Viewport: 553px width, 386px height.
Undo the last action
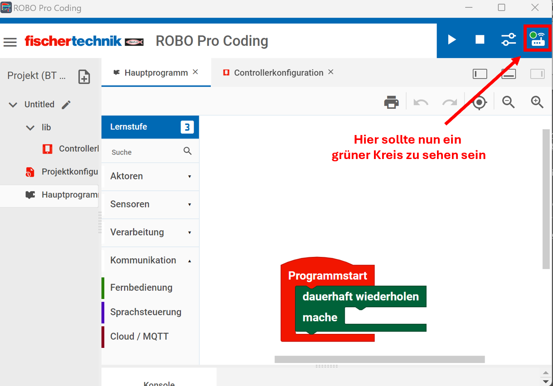[x=421, y=102]
